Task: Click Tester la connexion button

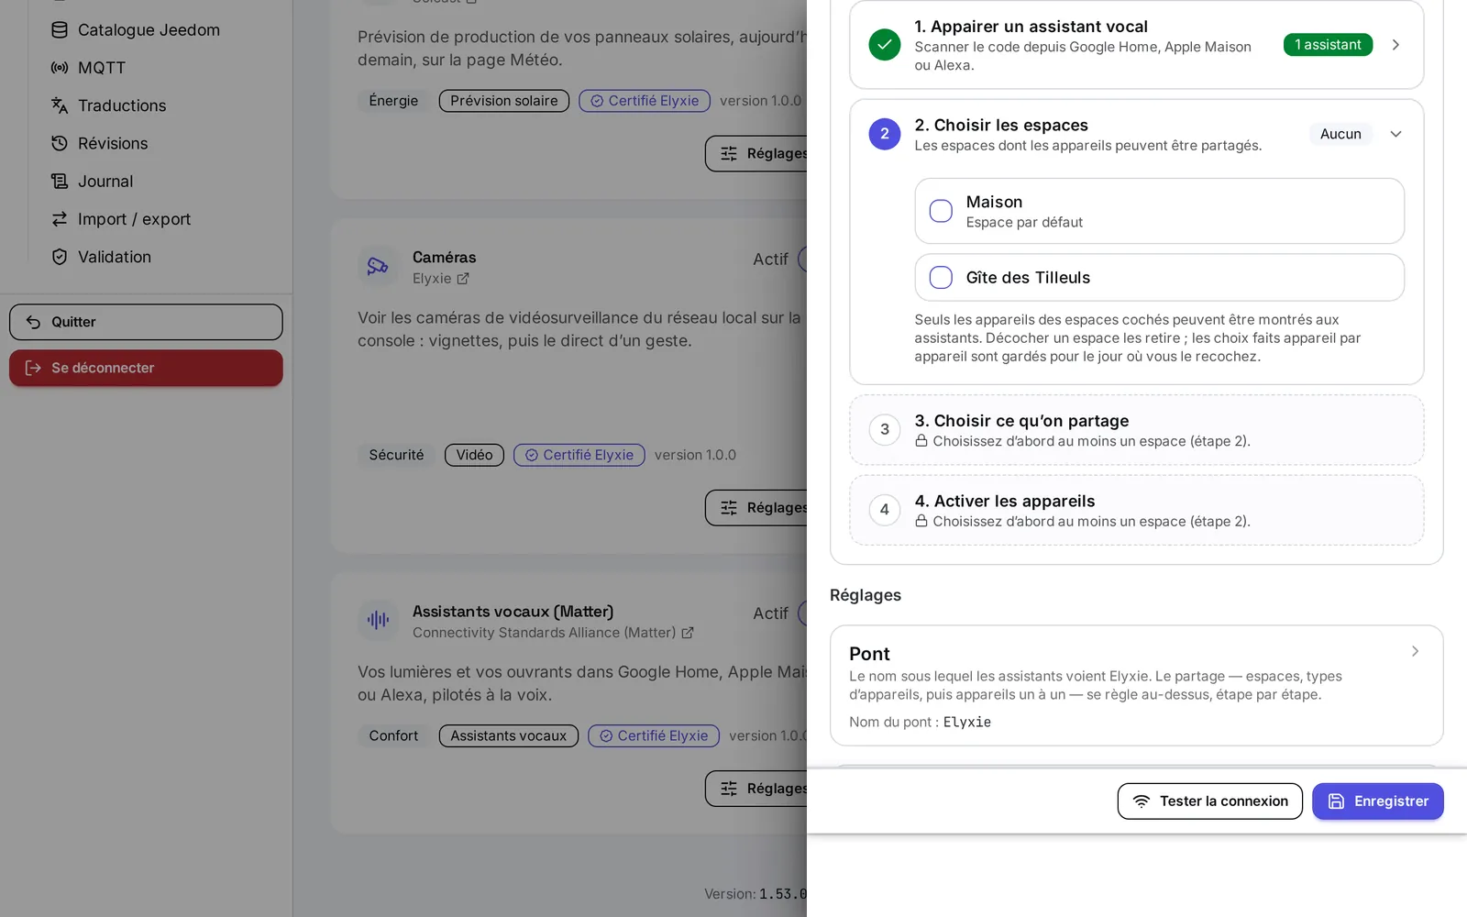Action: pos(1210,801)
